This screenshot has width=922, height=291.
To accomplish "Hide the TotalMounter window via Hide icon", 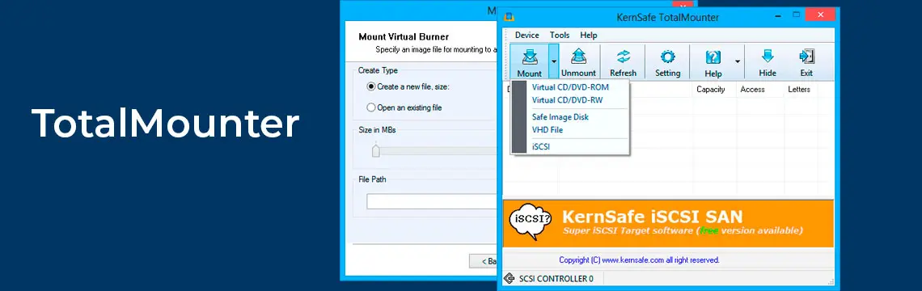I will pos(768,57).
